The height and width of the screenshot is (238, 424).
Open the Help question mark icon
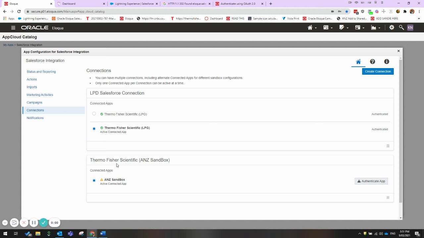372,62
